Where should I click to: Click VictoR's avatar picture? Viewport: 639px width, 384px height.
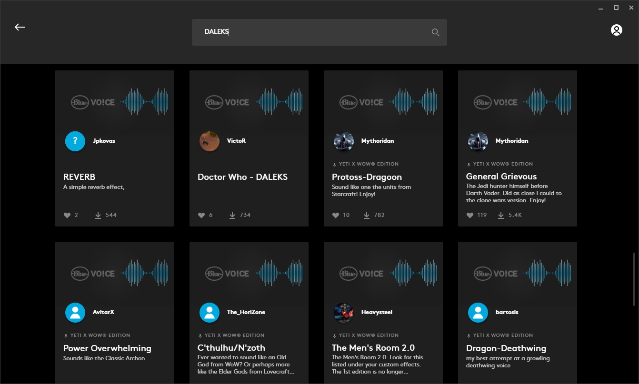click(x=209, y=141)
